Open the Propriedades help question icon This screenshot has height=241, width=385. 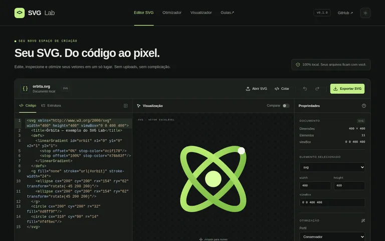pyautogui.click(x=363, y=106)
